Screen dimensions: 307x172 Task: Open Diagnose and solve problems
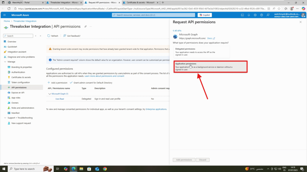[x=21, y=57]
